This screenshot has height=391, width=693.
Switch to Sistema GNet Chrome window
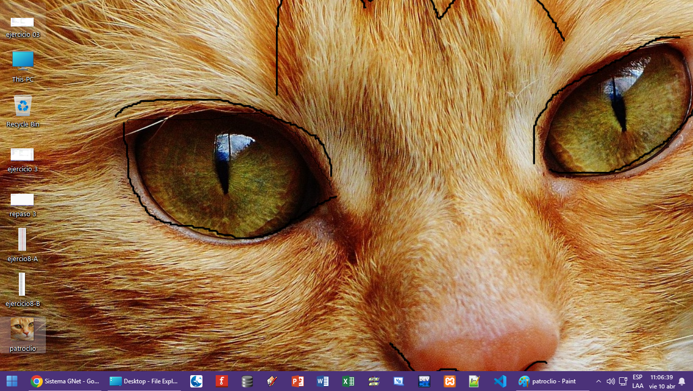pos(65,381)
